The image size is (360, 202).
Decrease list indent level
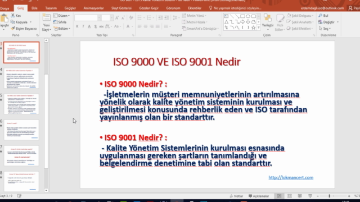click(160, 17)
